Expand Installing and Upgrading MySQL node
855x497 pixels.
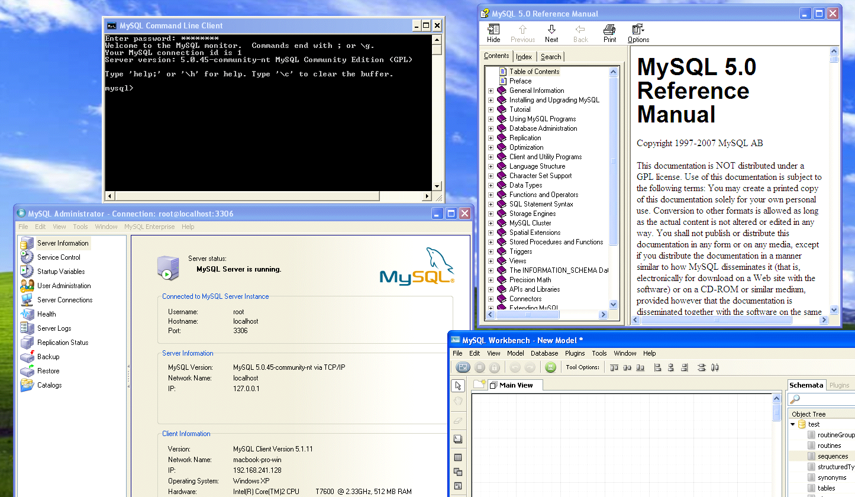pyautogui.click(x=491, y=100)
